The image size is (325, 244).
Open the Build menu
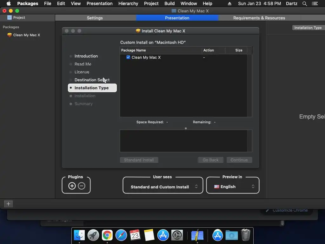pyautogui.click(x=169, y=3)
